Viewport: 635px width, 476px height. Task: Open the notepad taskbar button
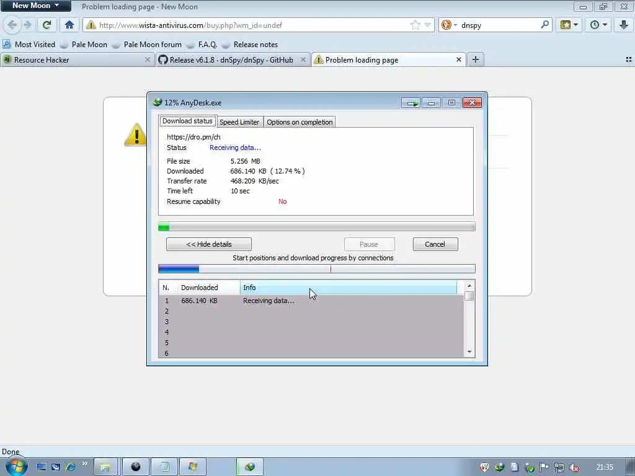coord(165,467)
